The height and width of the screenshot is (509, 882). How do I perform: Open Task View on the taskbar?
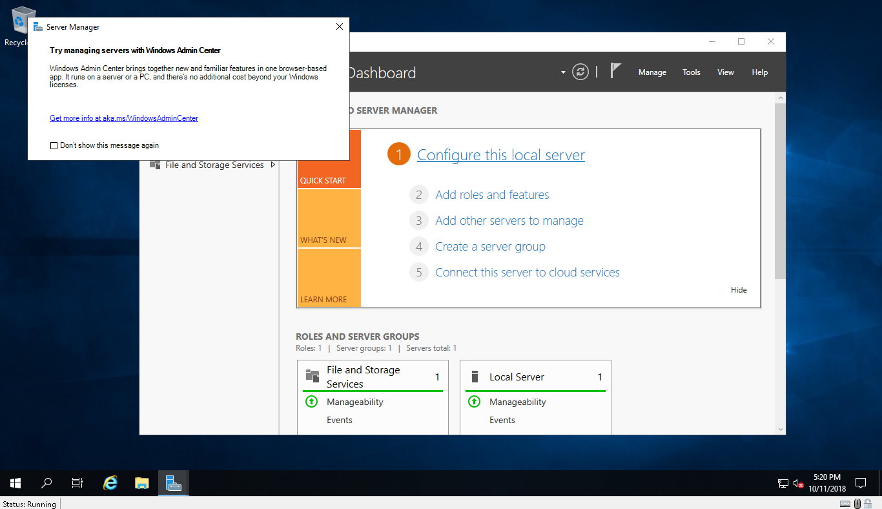(x=77, y=483)
